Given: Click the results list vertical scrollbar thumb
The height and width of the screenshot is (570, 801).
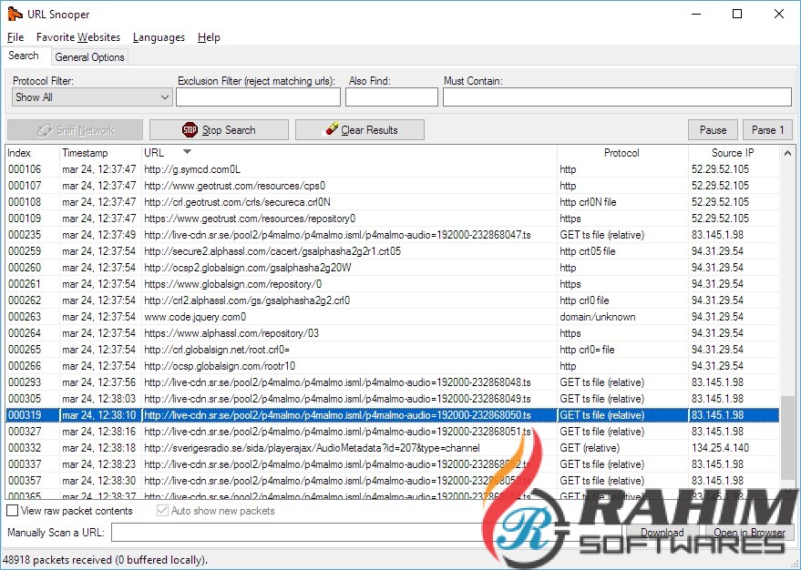Looking at the screenshot, I should point(787,438).
